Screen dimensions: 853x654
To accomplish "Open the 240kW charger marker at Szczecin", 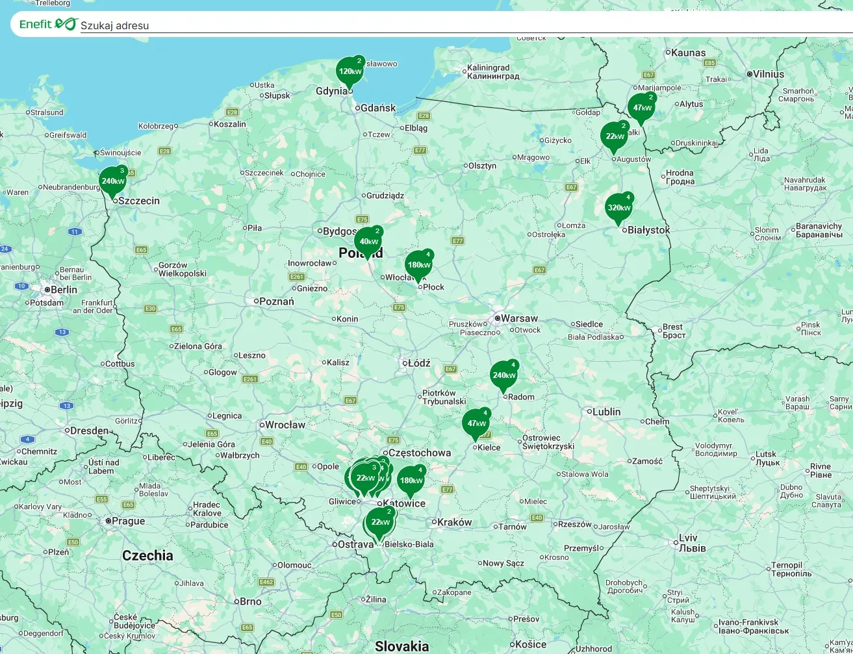I will coord(112,182).
